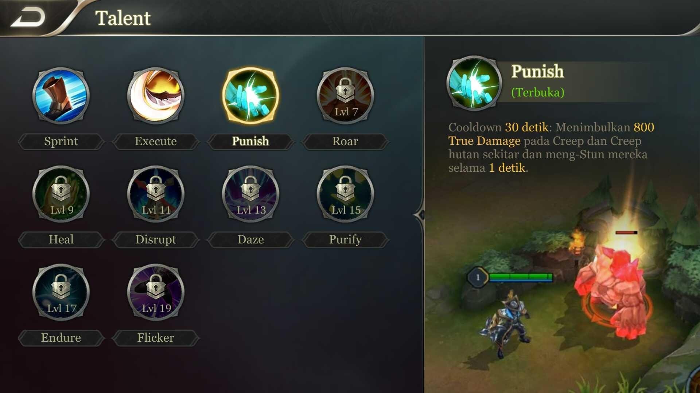
Task: Pick the locked Disrupt talent icon
Action: tap(156, 194)
